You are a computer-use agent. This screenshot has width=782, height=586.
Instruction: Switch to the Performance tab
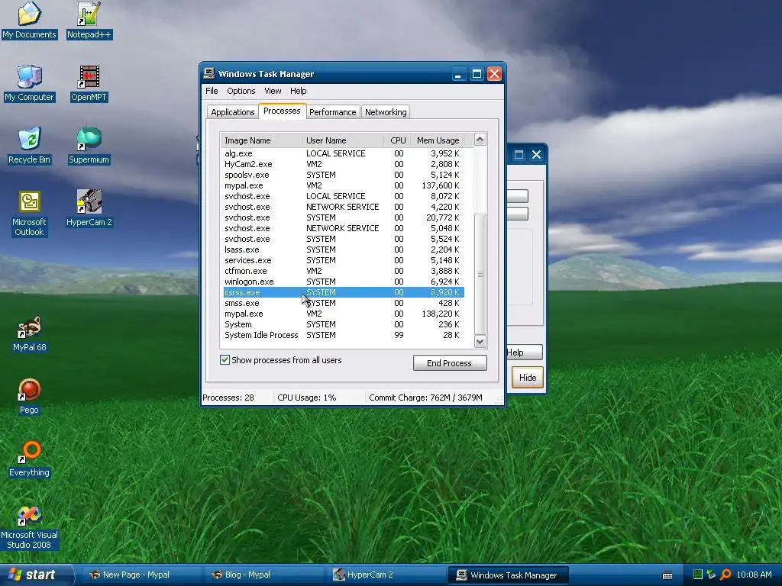point(333,112)
